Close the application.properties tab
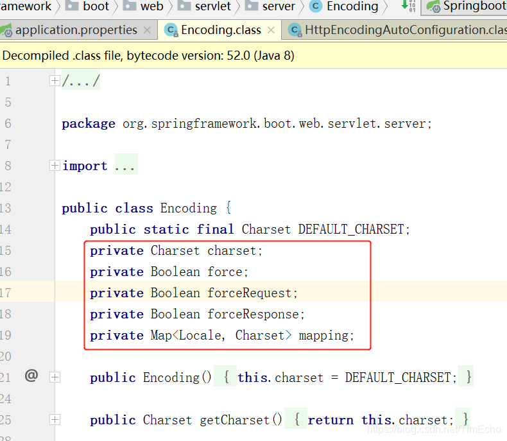This screenshot has width=507, height=441. [147, 30]
